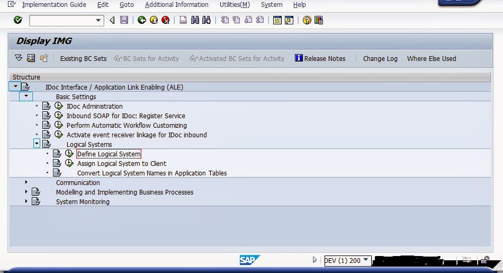Click the Customize Local Layout icon
Viewport: 503px width, 273px height.
coord(319,20)
